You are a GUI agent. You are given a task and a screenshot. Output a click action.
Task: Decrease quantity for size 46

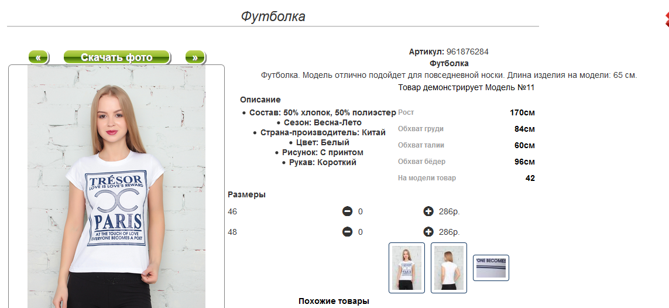(347, 211)
